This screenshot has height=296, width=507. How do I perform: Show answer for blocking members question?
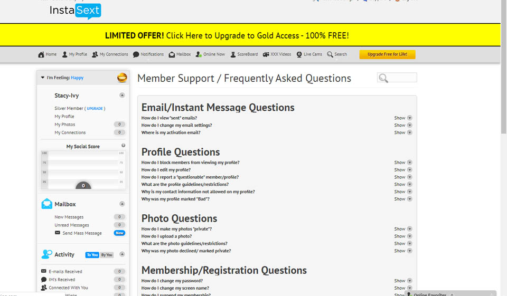(x=403, y=163)
